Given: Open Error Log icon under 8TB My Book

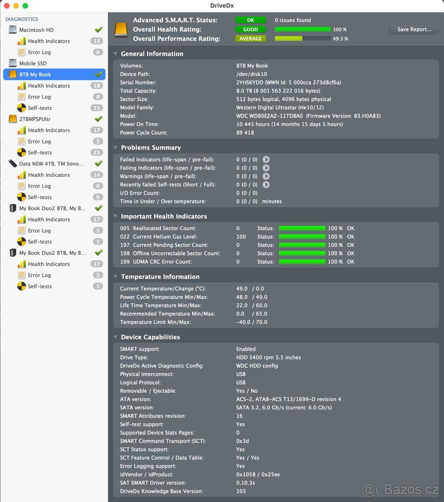Looking at the screenshot, I should tap(21, 97).
